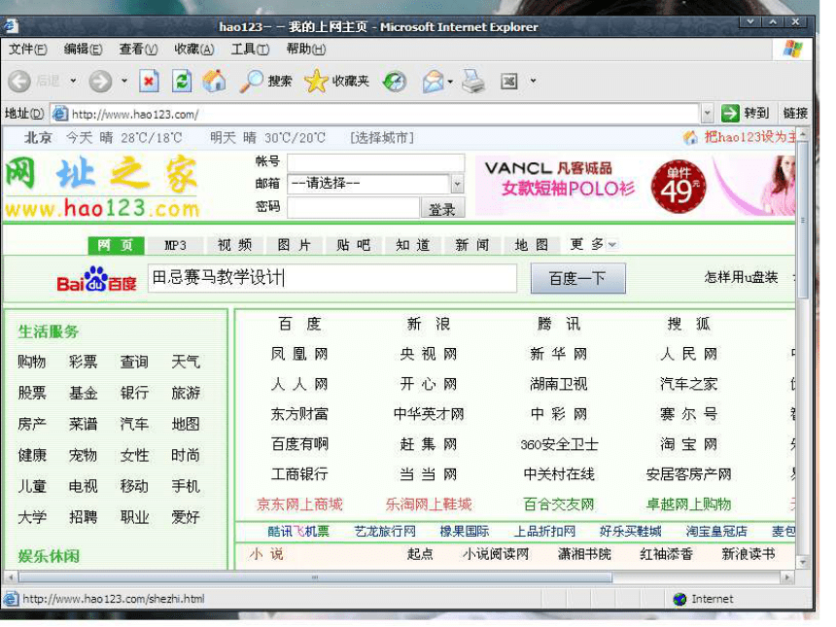
Task: Open Search with magnifier icon
Action: pyautogui.click(x=251, y=81)
